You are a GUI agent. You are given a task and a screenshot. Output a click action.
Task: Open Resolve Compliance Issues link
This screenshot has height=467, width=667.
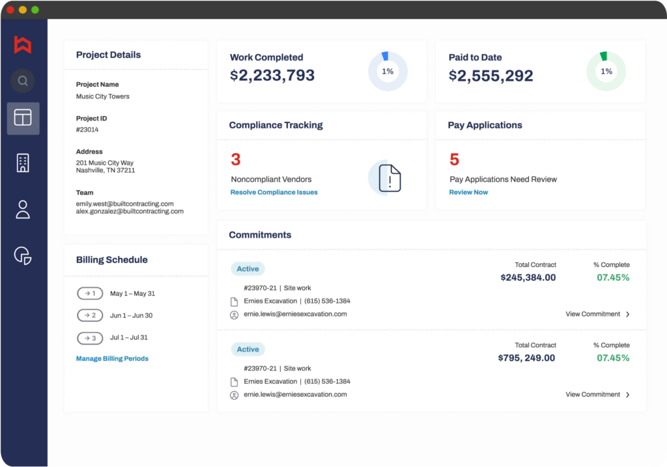point(274,191)
